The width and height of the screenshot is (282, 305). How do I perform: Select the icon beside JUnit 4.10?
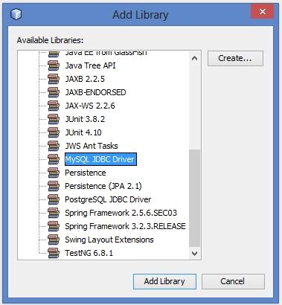point(54,132)
